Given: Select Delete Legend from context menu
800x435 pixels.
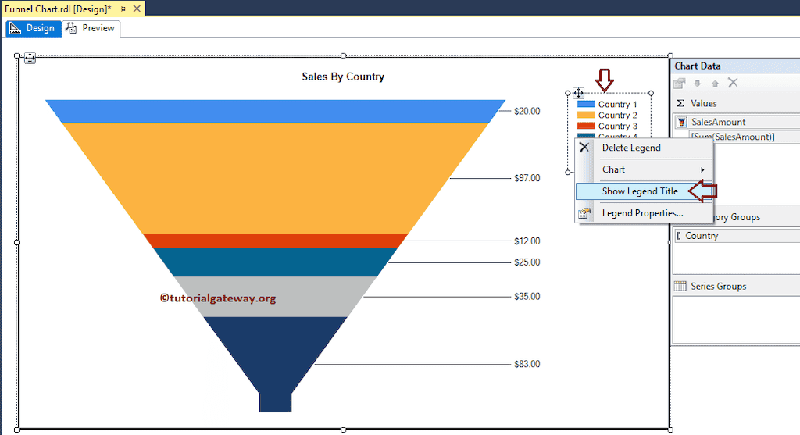Looking at the screenshot, I should (630, 148).
